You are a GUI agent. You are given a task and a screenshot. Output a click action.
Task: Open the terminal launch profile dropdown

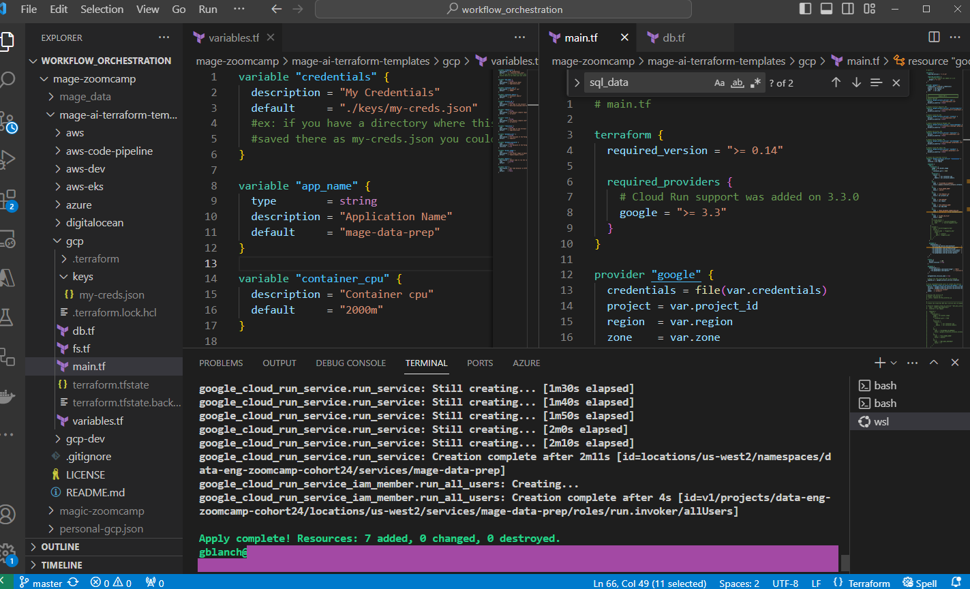(894, 363)
